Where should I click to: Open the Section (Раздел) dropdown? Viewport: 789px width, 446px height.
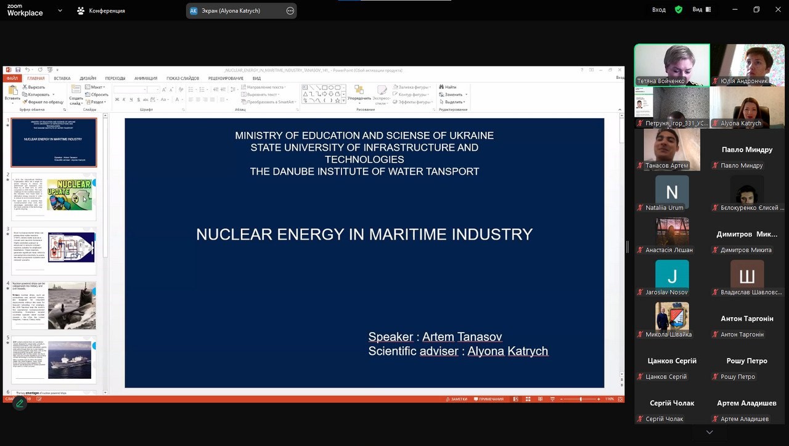(96, 102)
